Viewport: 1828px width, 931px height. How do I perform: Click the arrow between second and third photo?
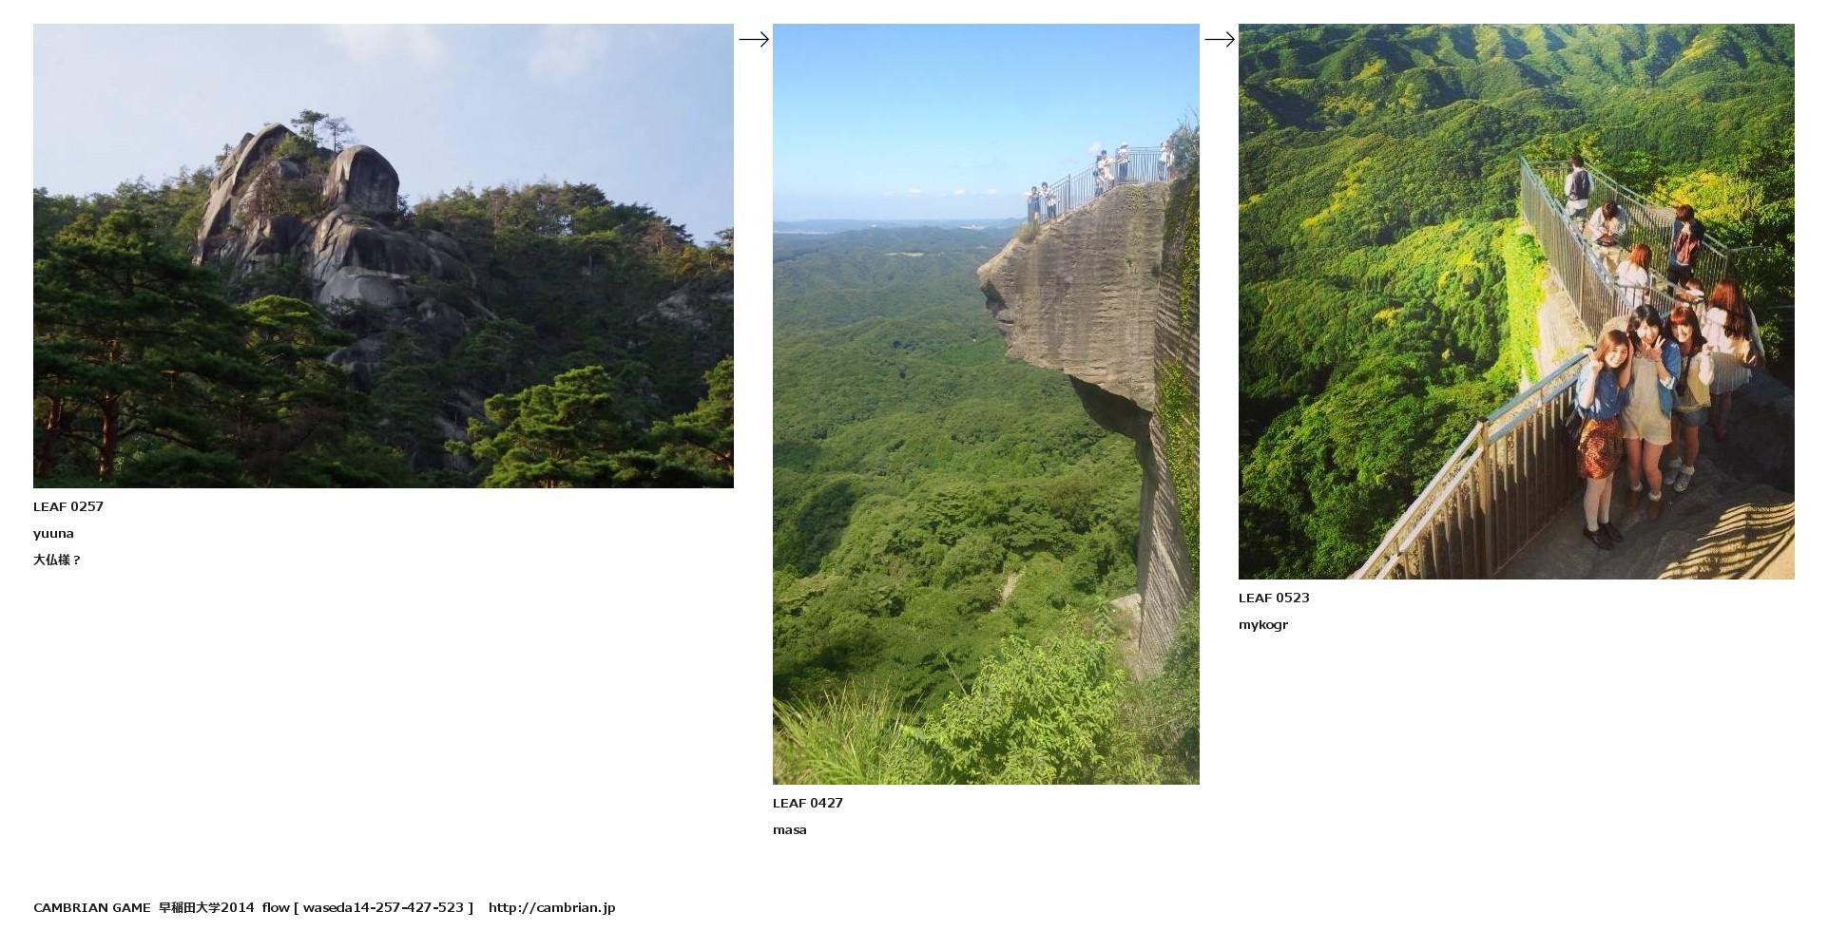pos(1220,39)
